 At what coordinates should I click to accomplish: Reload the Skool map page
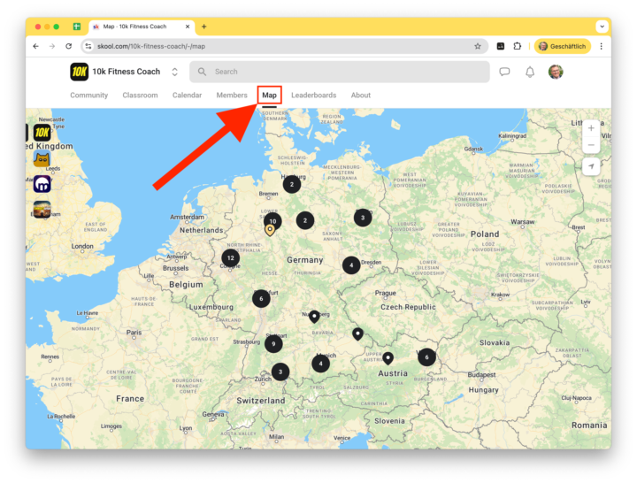point(69,46)
